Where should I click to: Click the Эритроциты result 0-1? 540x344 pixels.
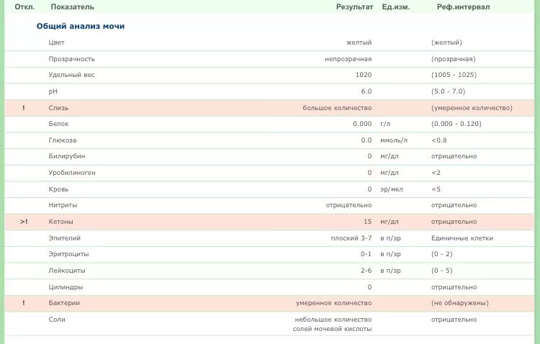366,254
